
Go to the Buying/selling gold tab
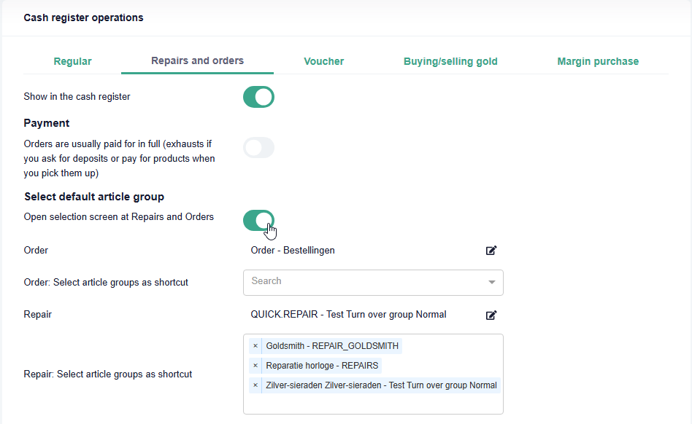pyautogui.click(x=450, y=61)
